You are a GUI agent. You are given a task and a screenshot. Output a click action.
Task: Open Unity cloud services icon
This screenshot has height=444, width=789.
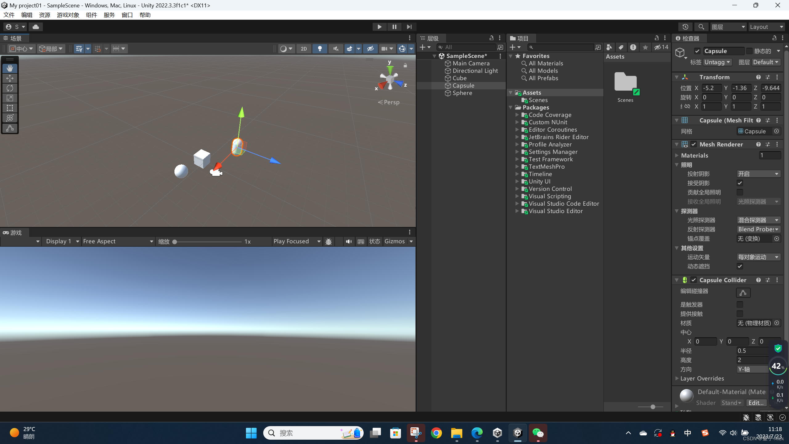[x=36, y=27]
